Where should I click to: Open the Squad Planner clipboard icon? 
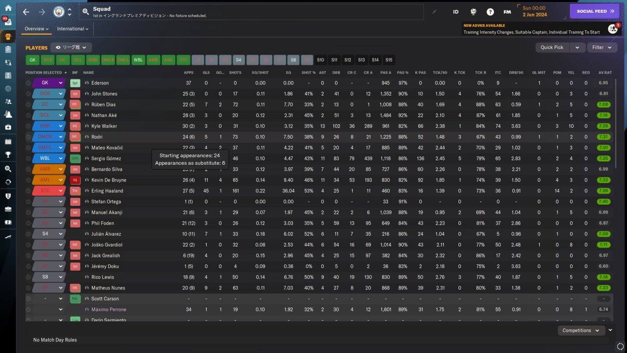click(x=8, y=50)
